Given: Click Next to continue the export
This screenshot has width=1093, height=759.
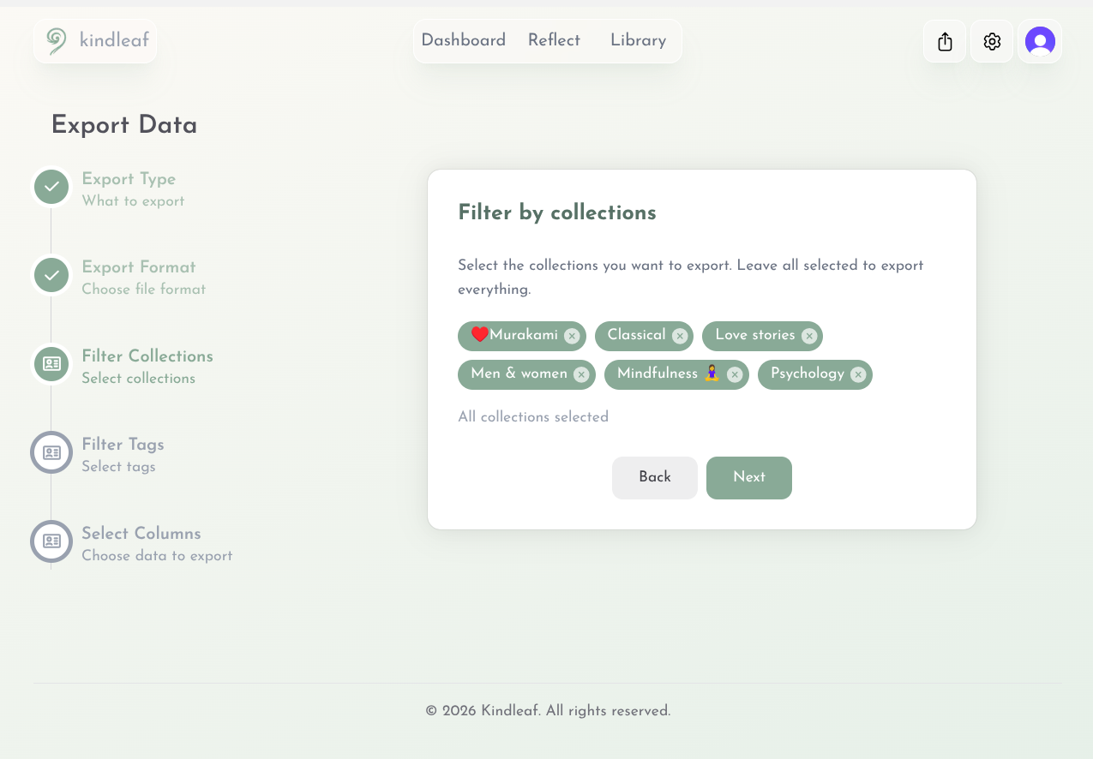Looking at the screenshot, I should pyautogui.click(x=748, y=477).
